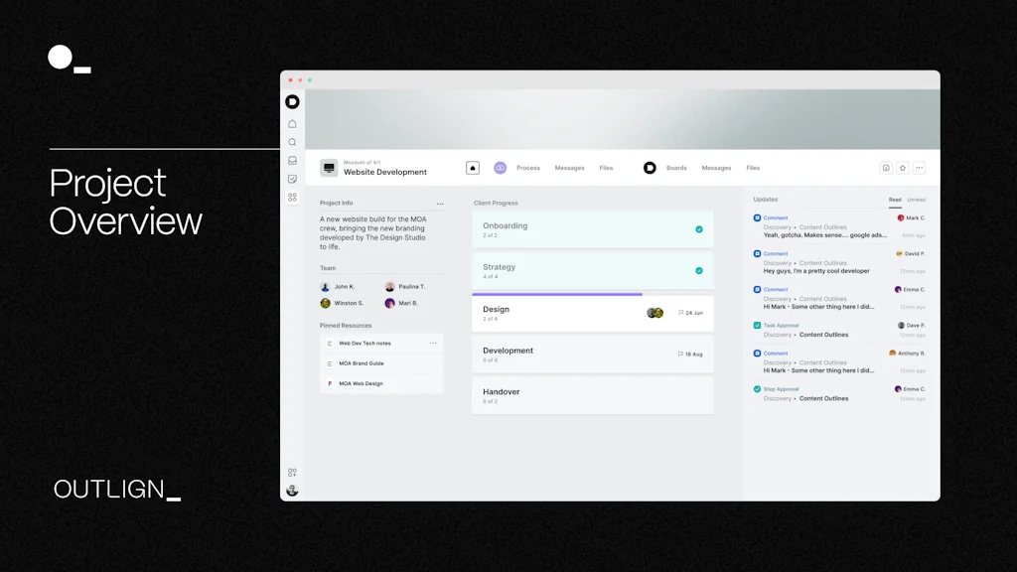Select the tasks checklist icon in the sidebar
This screenshot has width=1017, height=572.
pos(292,179)
